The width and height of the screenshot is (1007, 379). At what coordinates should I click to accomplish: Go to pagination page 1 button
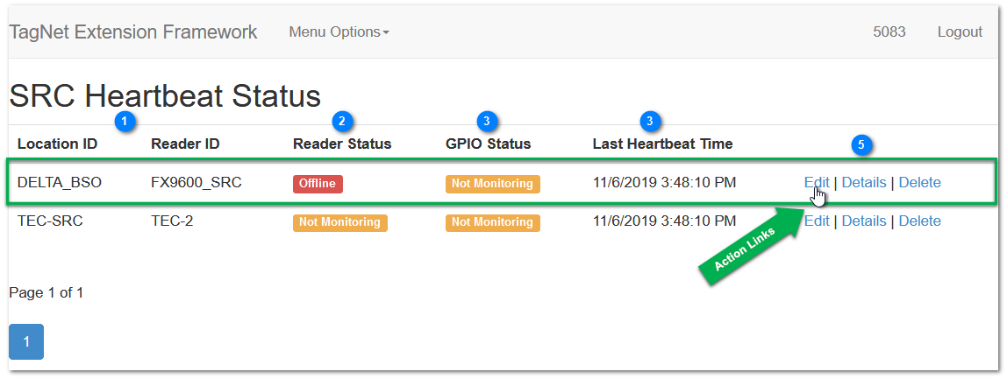coord(26,342)
